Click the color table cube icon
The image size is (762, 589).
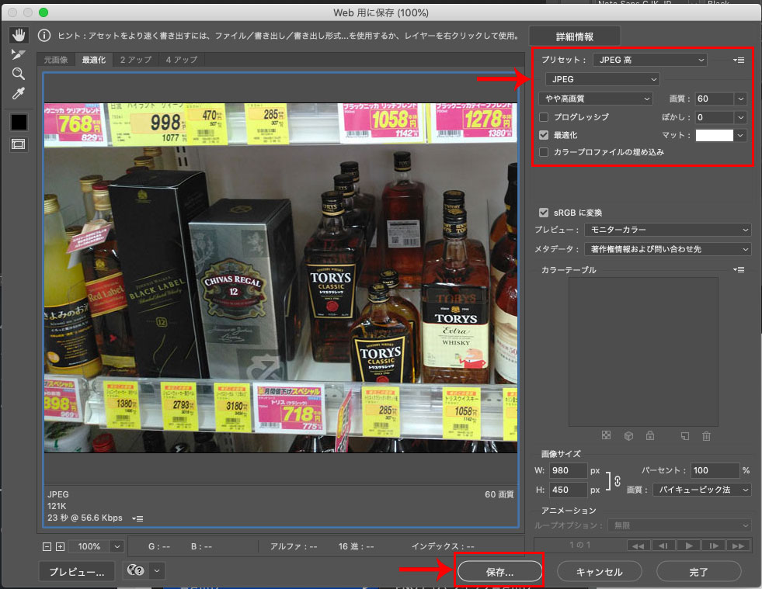[x=628, y=436]
